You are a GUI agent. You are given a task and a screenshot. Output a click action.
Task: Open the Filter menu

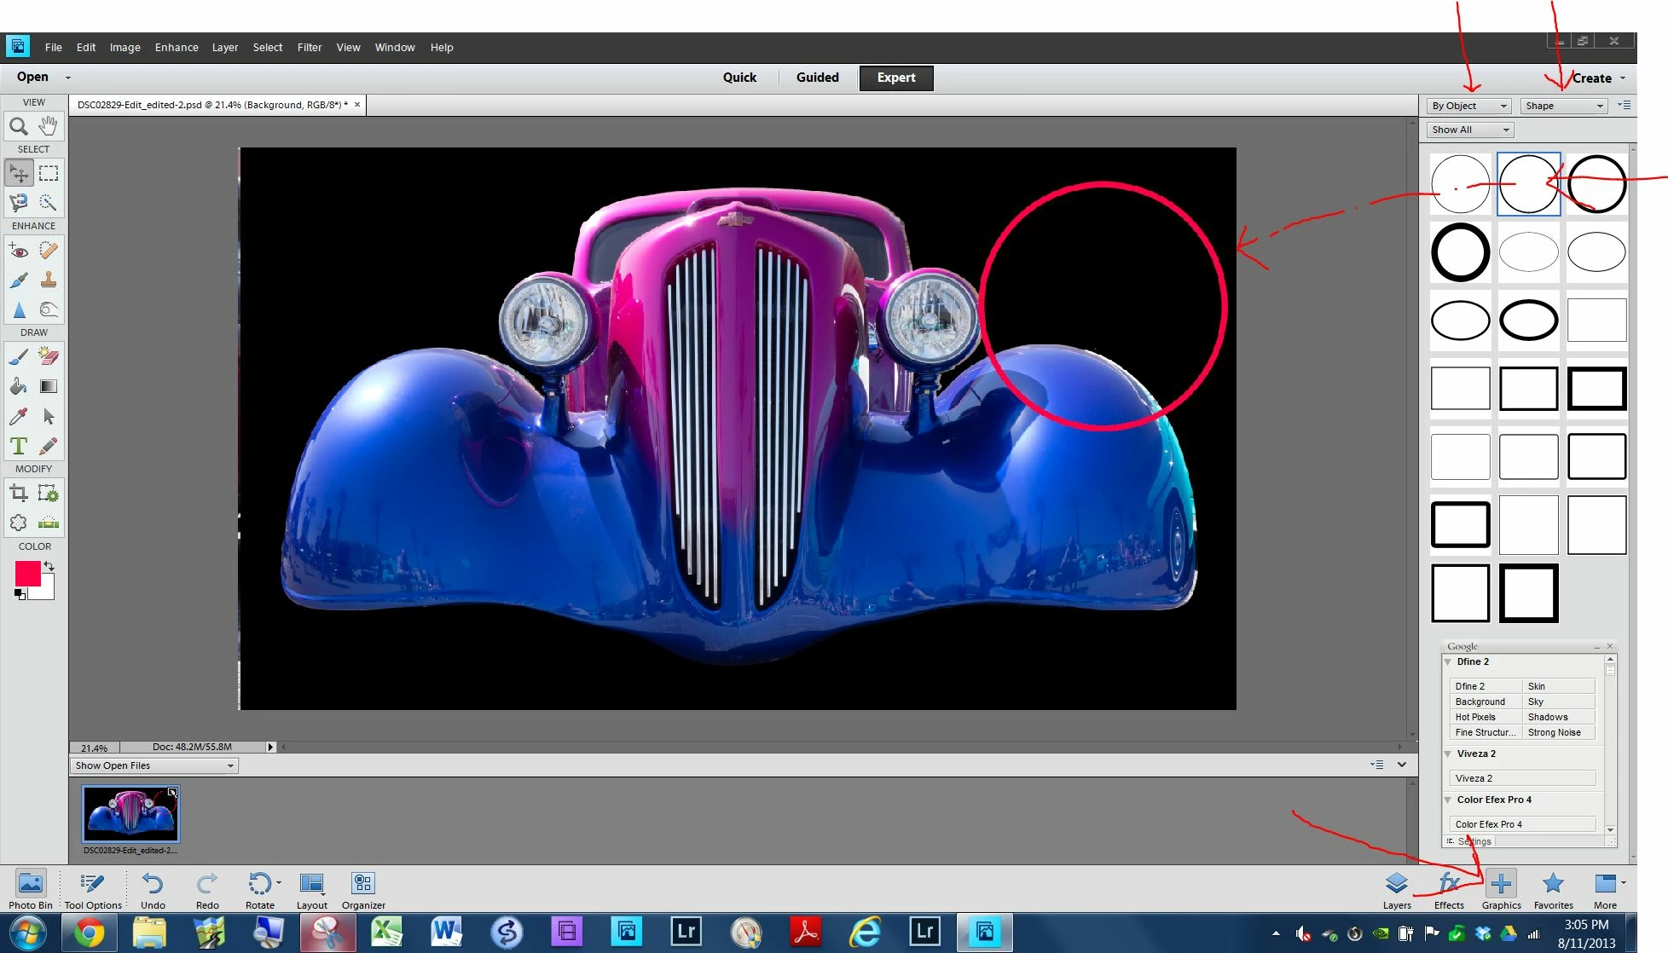(x=309, y=48)
